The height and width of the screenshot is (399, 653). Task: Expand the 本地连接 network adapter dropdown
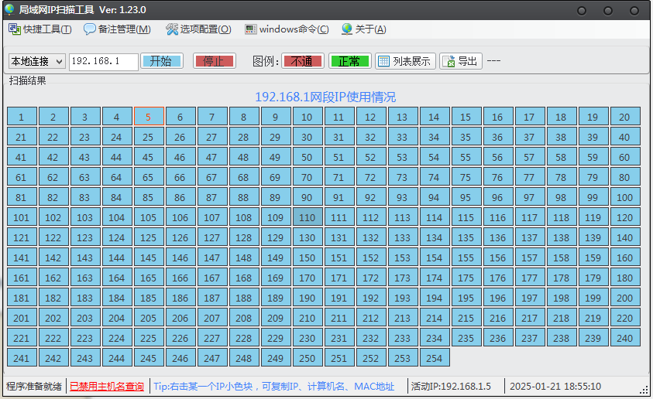(x=60, y=61)
